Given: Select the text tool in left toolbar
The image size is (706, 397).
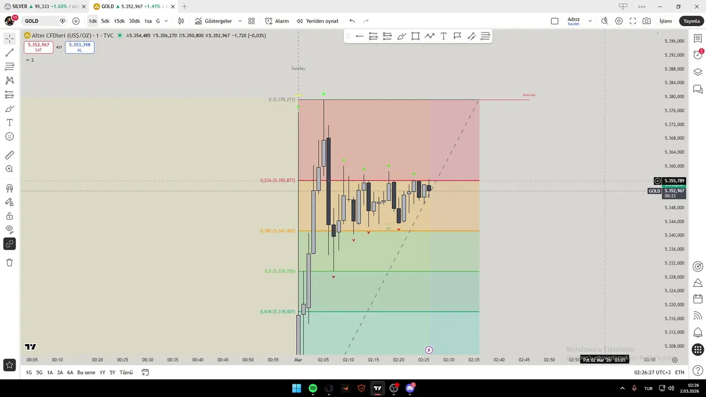Looking at the screenshot, I should pos(9,122).
